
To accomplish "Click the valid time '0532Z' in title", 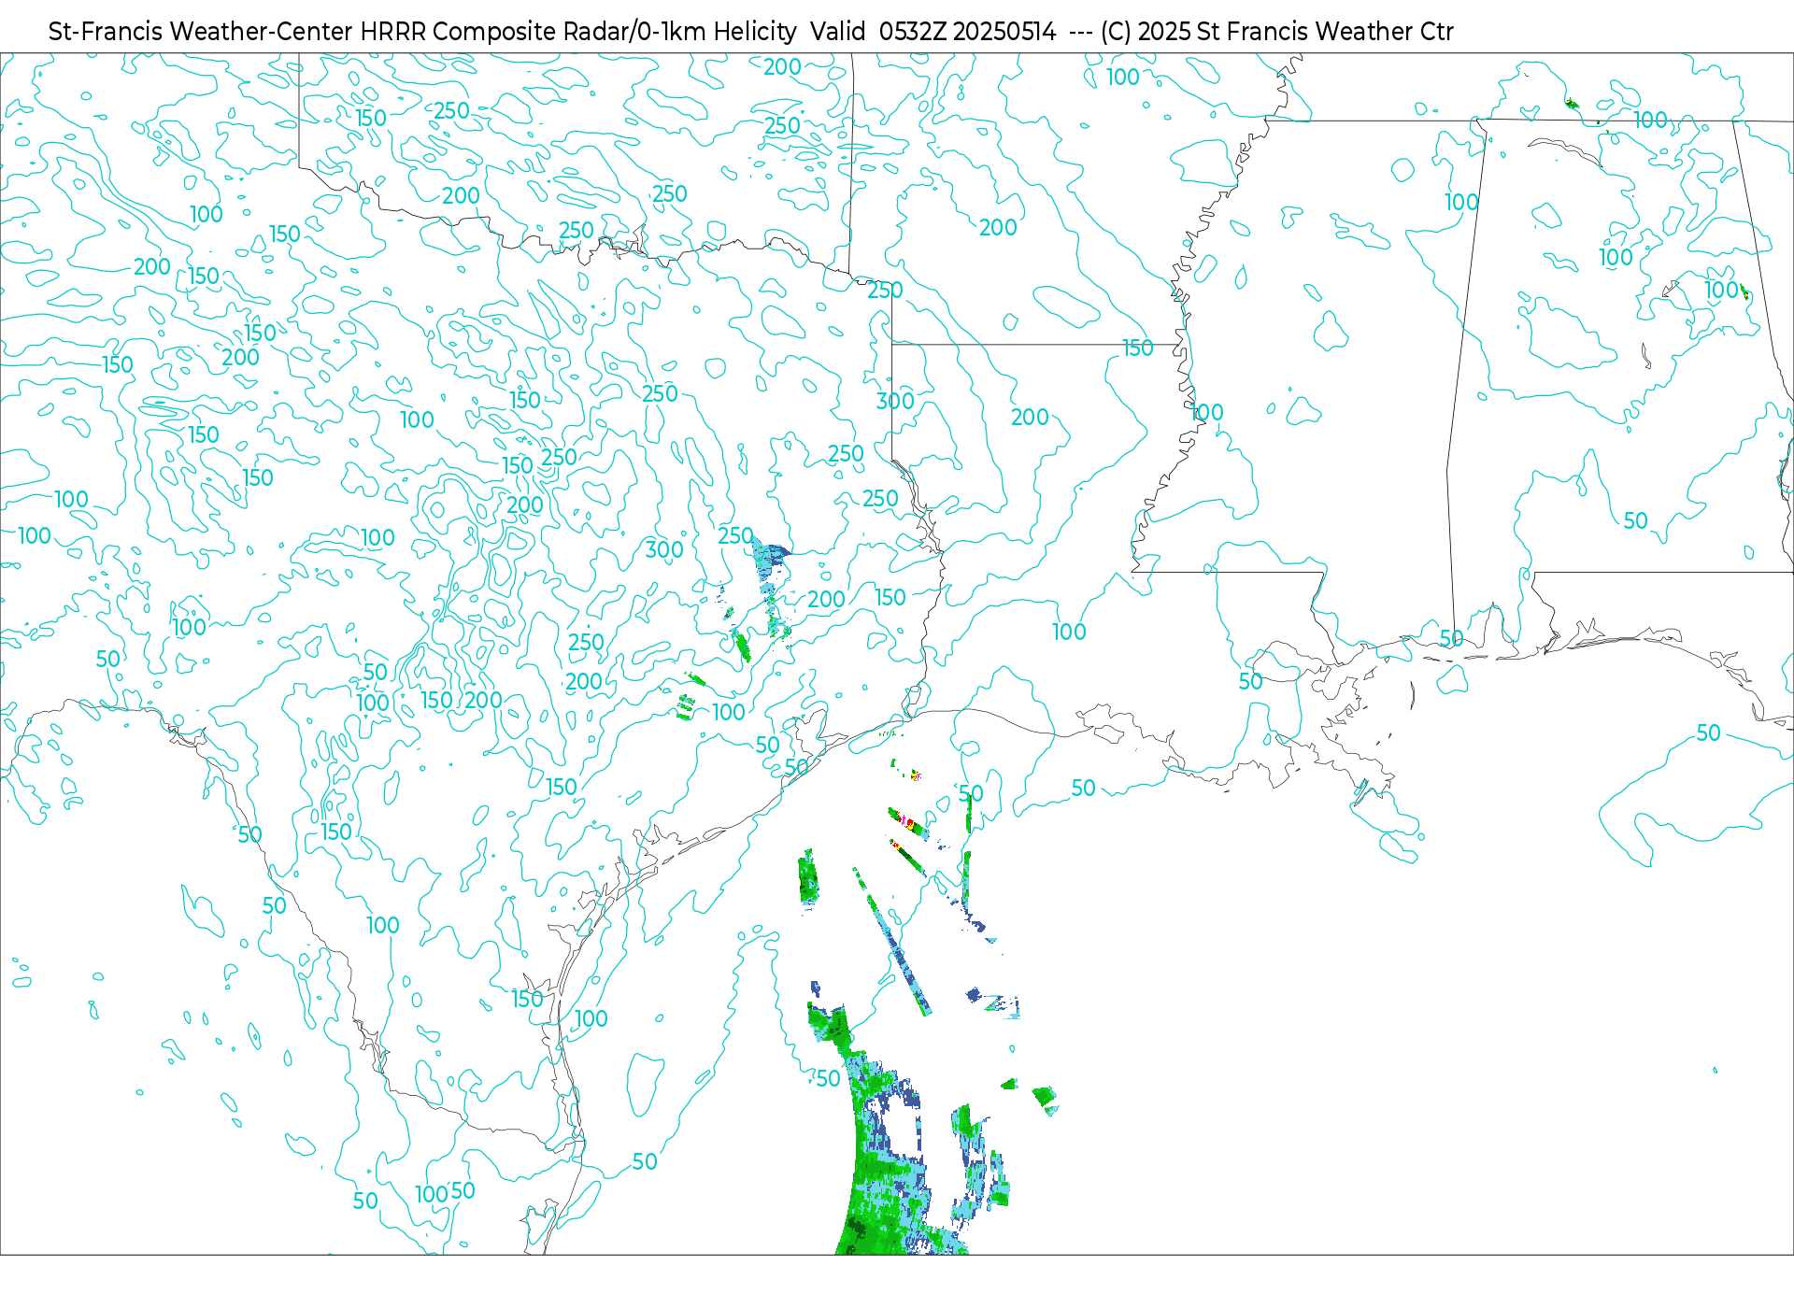I will click(x=912, y=32).
